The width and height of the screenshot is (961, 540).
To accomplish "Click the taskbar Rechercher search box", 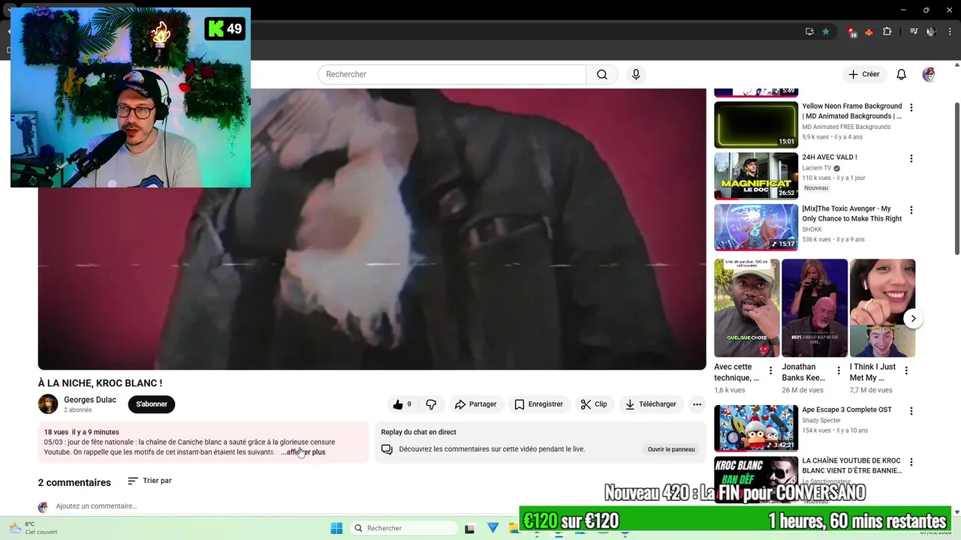I will pos(404,528).
